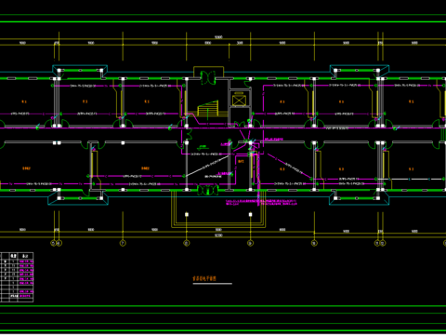Click the elevator shaft crossed-box symbol
The height and width of the screenshot is (335, 446).
click(x=239, y=100)
